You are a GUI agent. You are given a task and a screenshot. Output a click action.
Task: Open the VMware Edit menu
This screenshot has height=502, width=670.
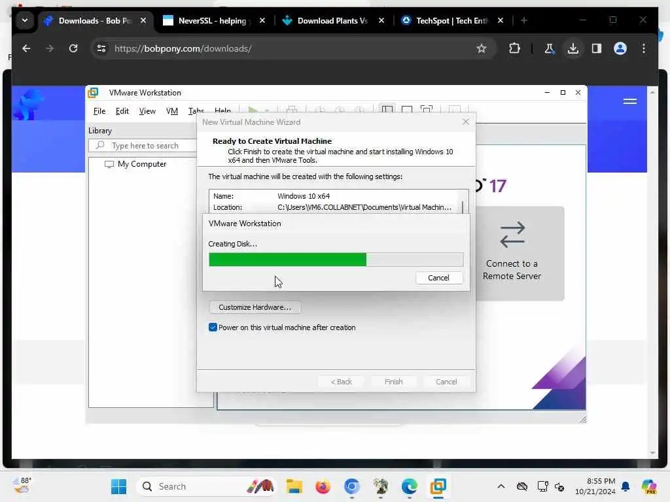[x=122, y=111]
